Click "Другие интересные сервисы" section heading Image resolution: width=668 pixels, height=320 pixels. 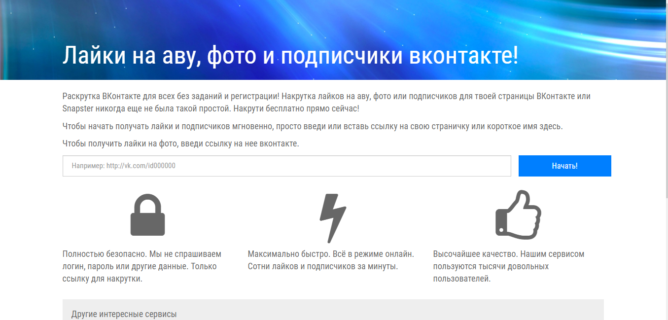pyautogui.click(x=124, y=314)
